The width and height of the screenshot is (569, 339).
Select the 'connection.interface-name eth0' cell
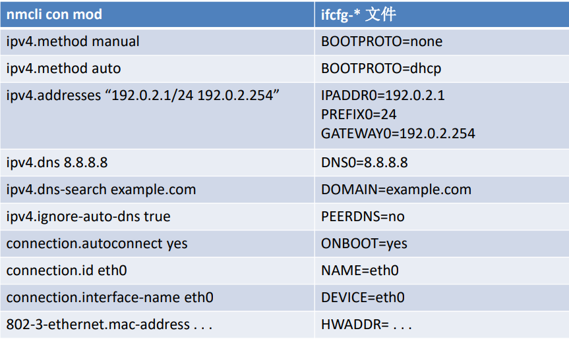point(157,298)
